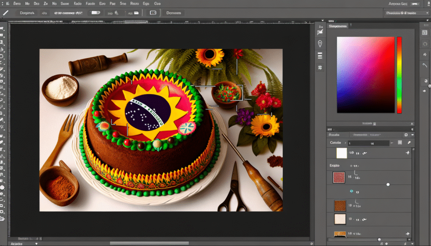Click the hash grid icon below the three bars
This screenshot has width=431, height=246.
tap(320, 68)
